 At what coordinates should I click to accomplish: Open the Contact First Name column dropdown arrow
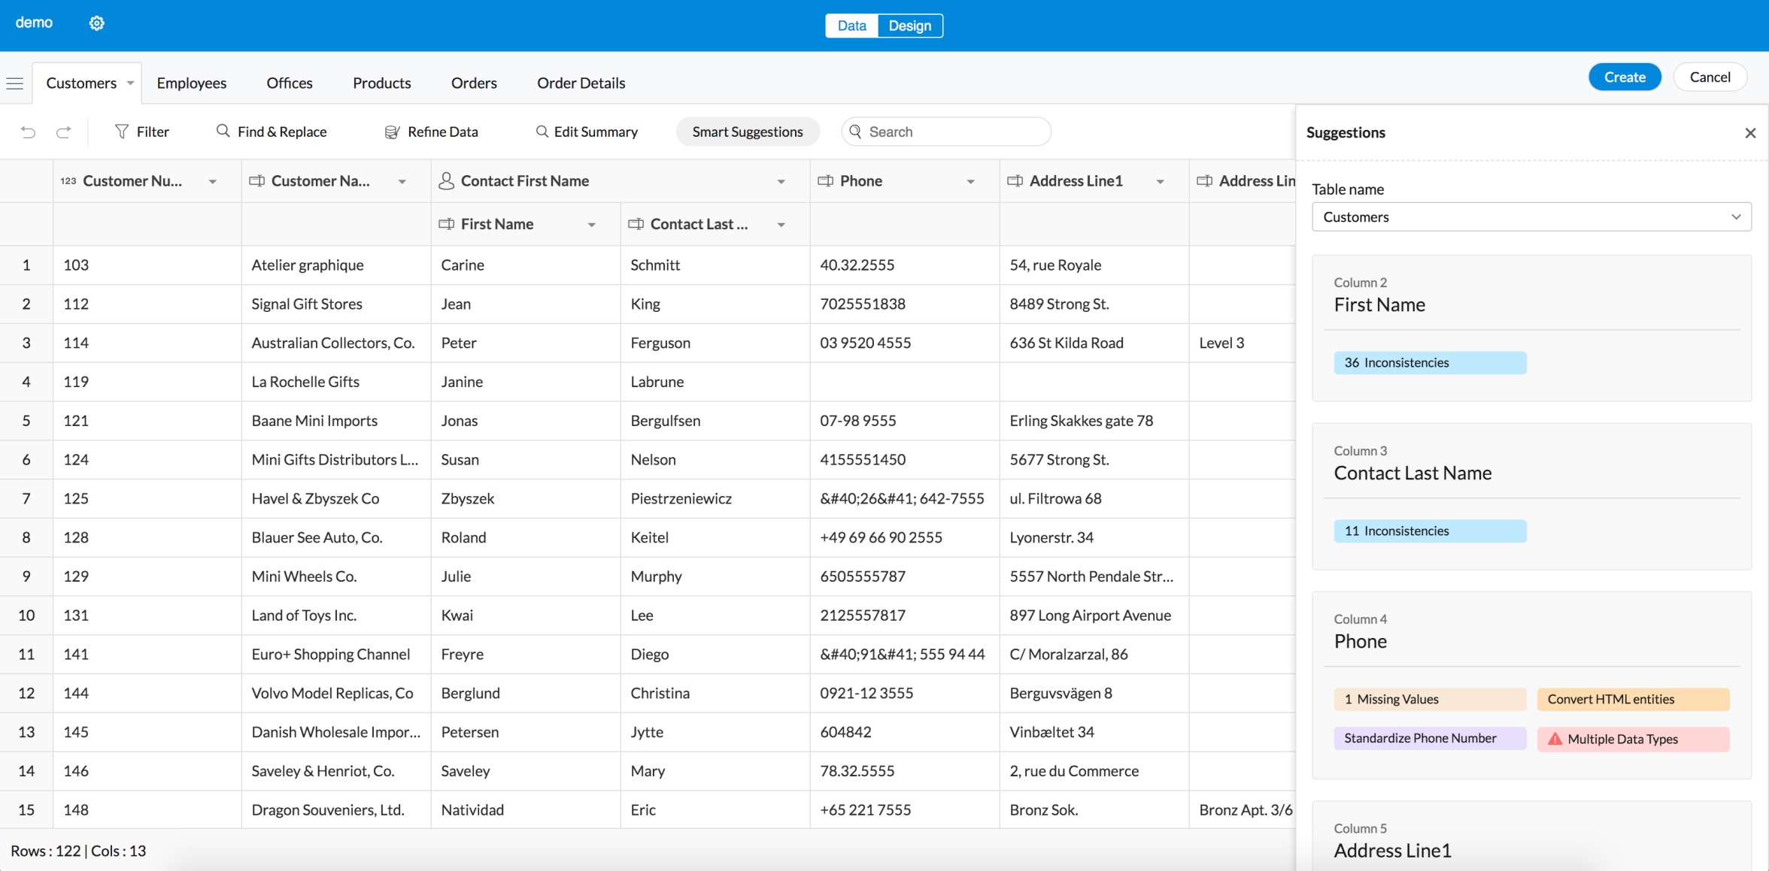pyautogui.click(x=781, y=182)
